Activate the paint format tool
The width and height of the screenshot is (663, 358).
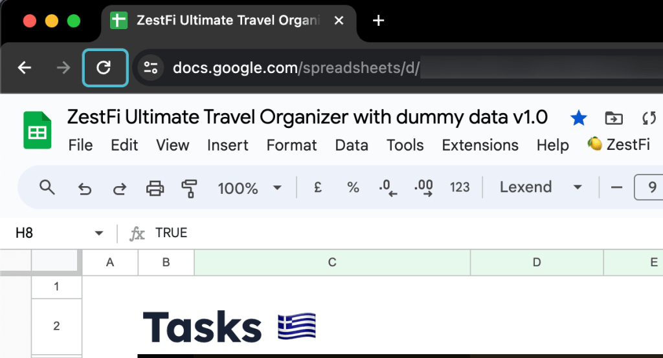click(189, 188)
